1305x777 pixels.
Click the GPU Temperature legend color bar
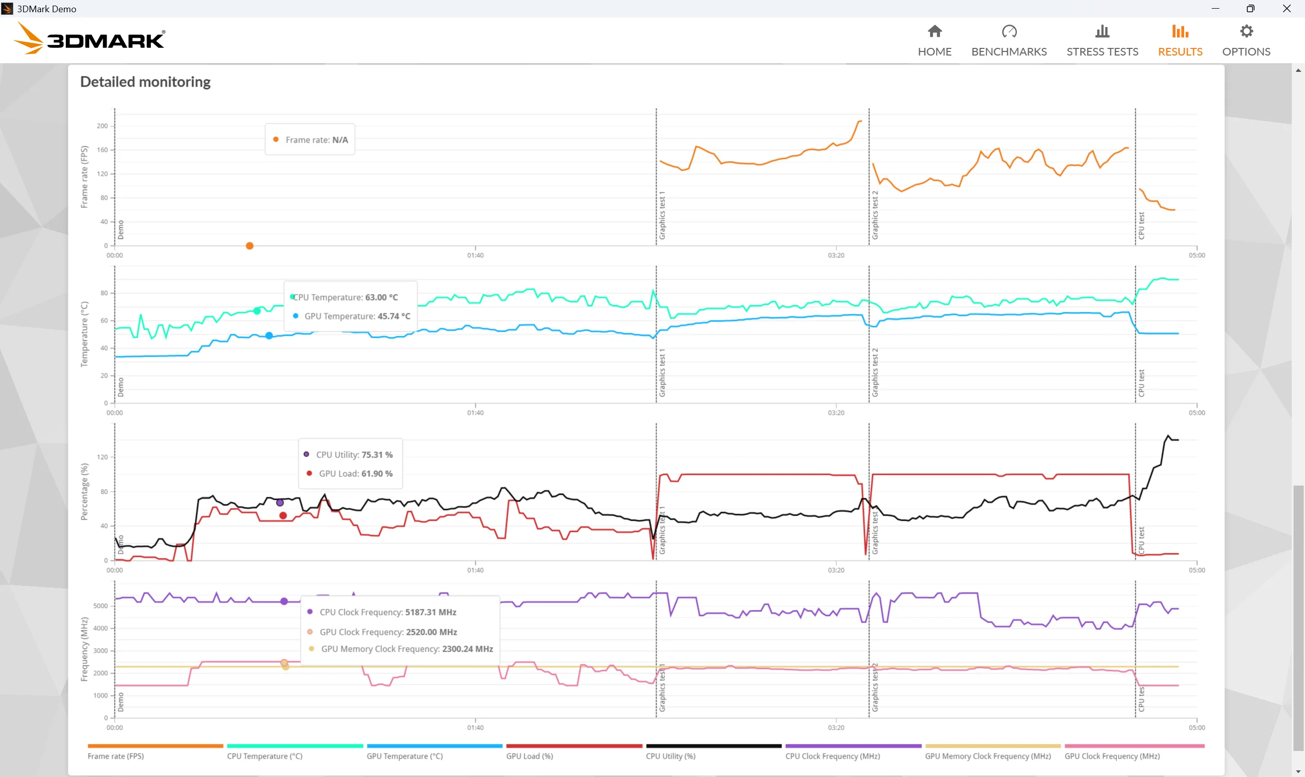tap(434, 745)
